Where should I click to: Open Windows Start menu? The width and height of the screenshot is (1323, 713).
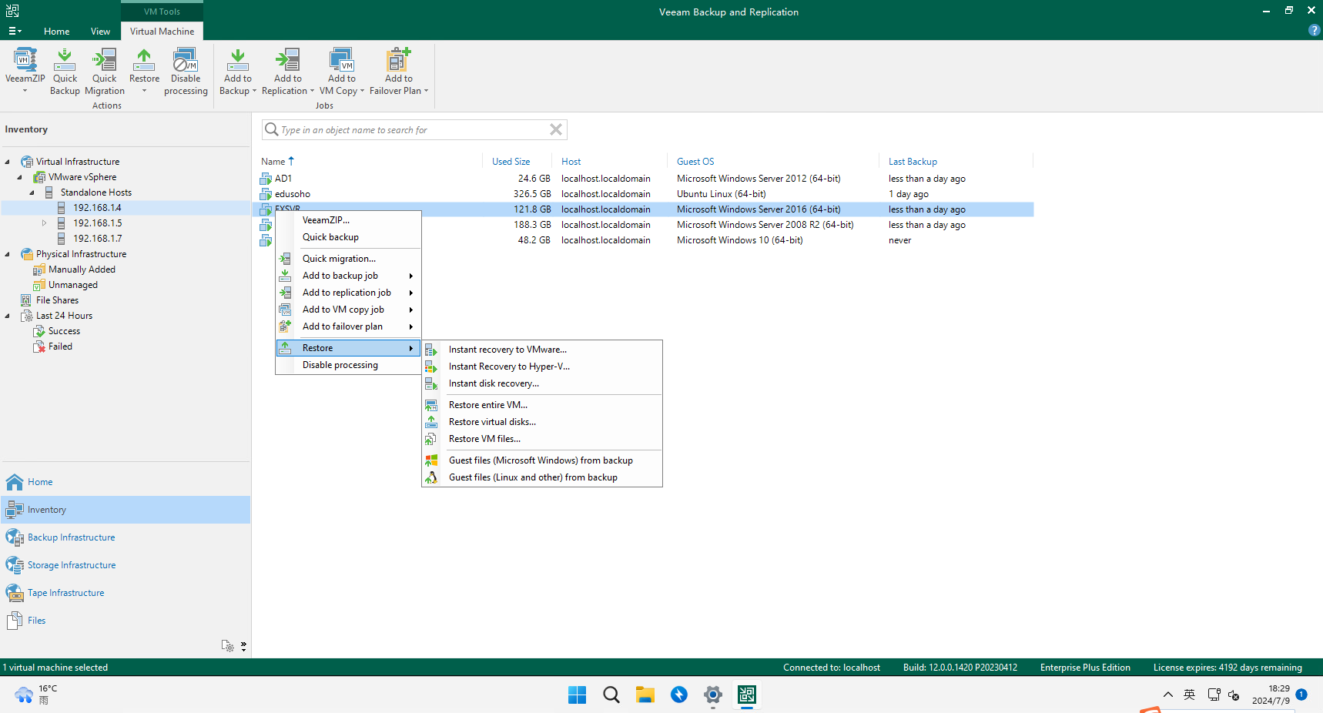[577, 695]
